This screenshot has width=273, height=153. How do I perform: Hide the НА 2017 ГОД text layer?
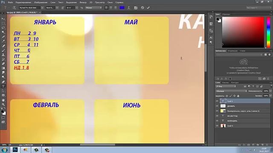217,116
